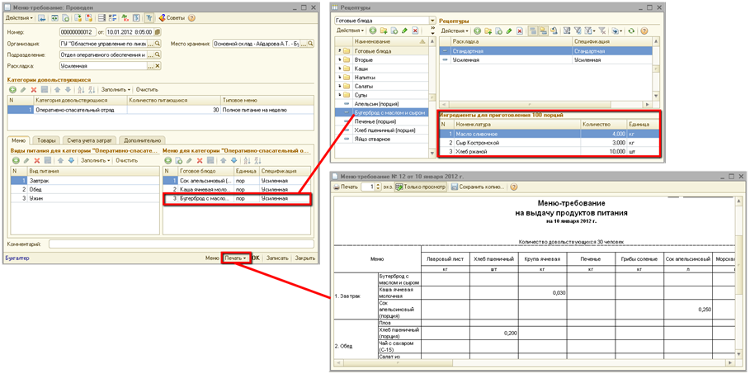Open the Печать dropdown button at bottom
The height and width of the screenshot is (374, 750).
(236, 258)
